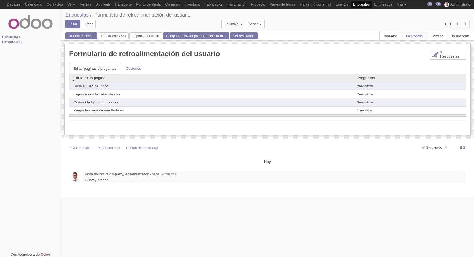The width and height of the screenshot is (474, 257).
Task: Open the conversations icon showing 13
Action: [438, 4]
